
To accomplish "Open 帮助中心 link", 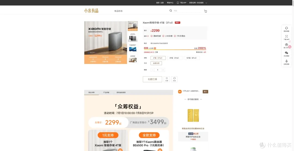I will pos(170,3).
